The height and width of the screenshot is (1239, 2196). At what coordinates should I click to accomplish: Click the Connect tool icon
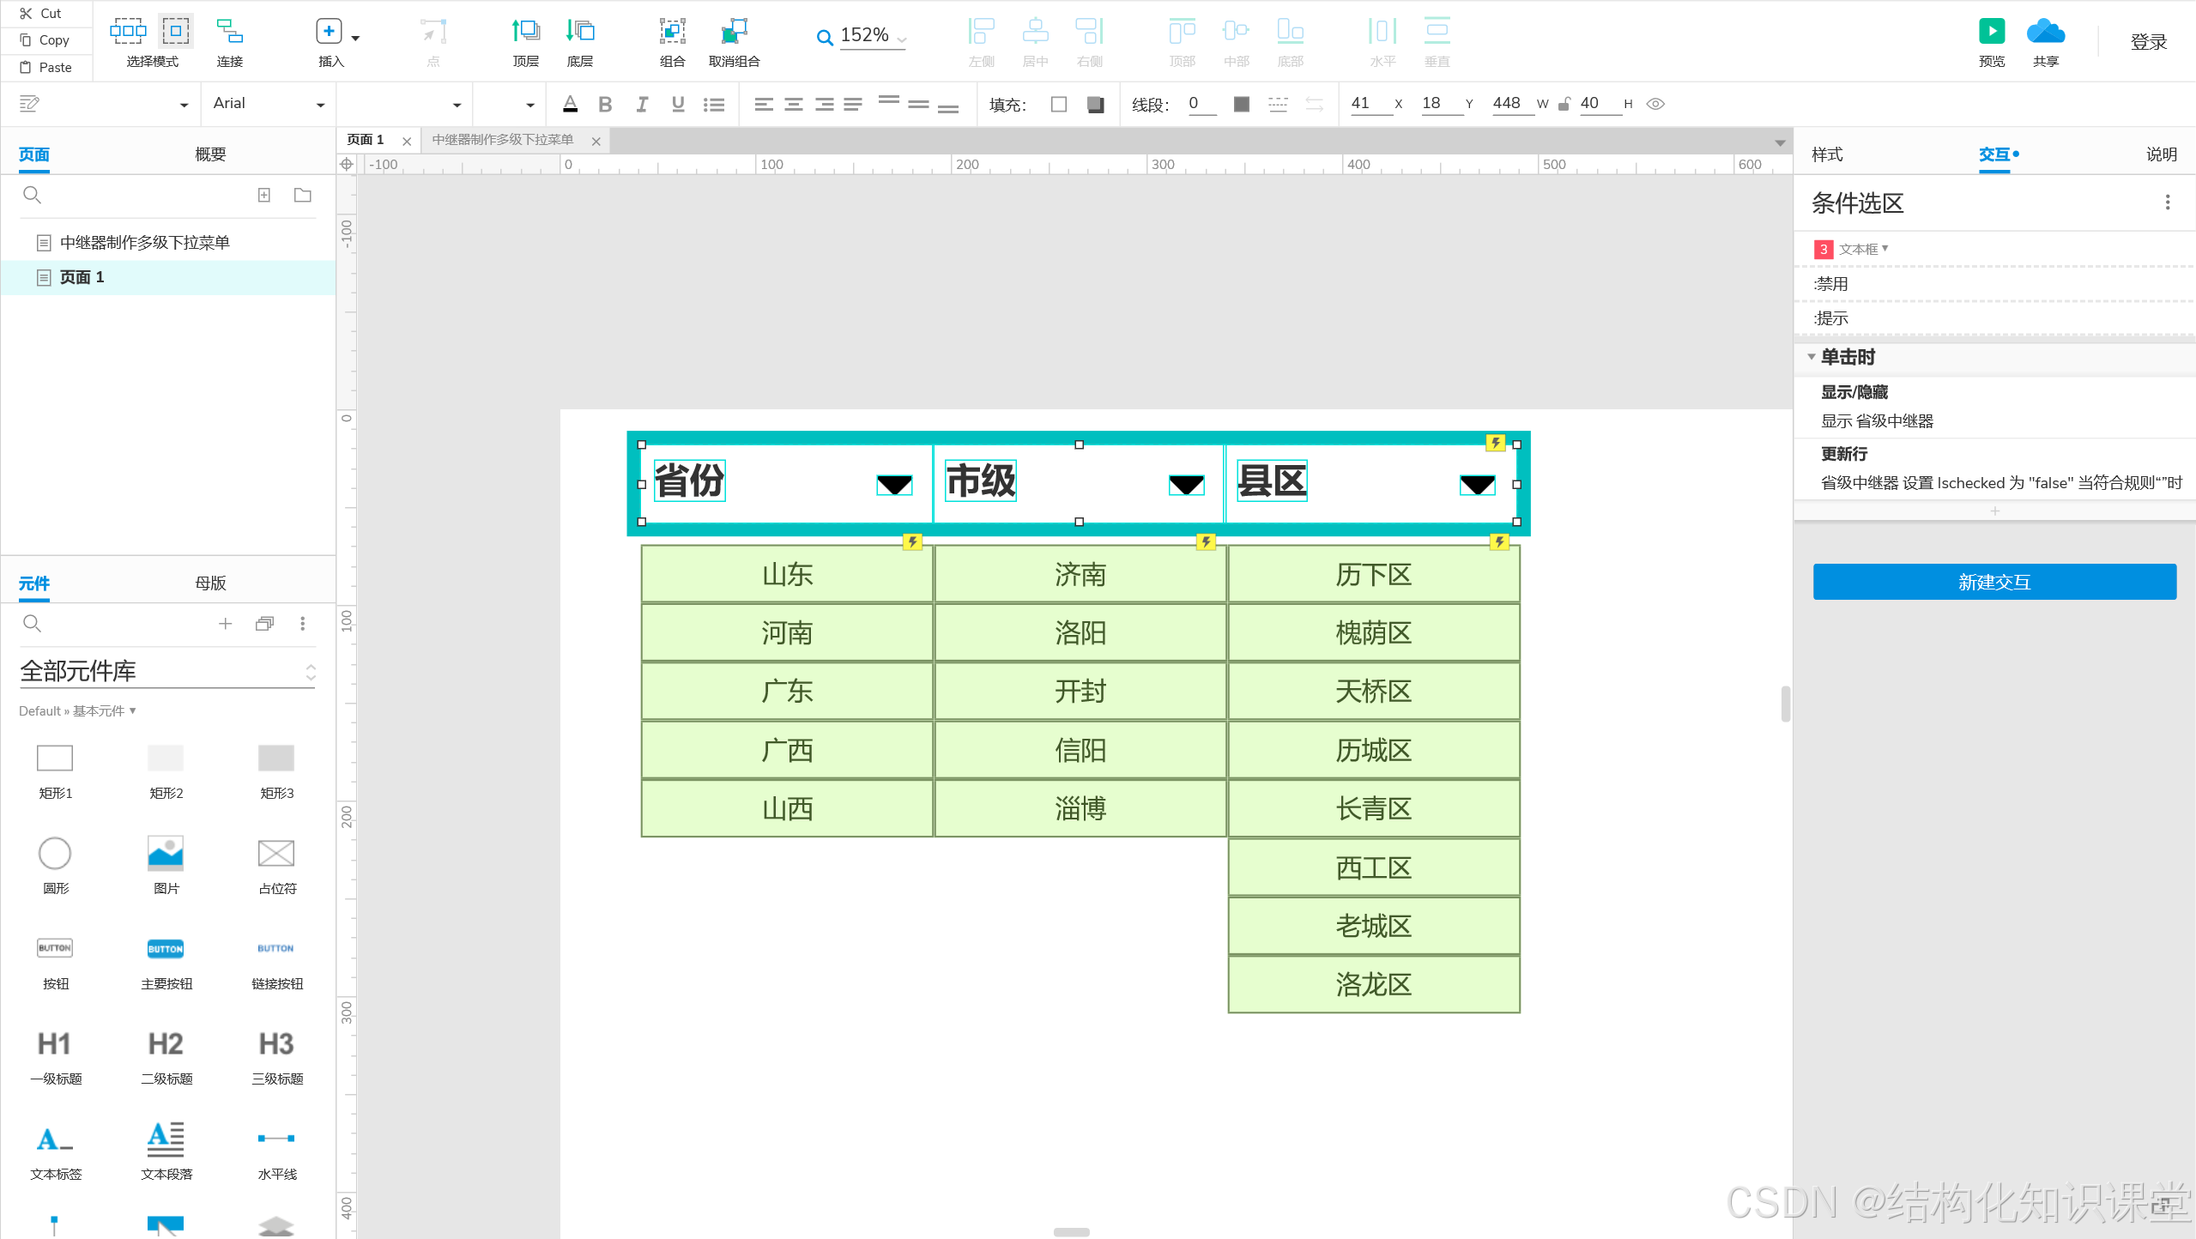(x=229, y=32)
